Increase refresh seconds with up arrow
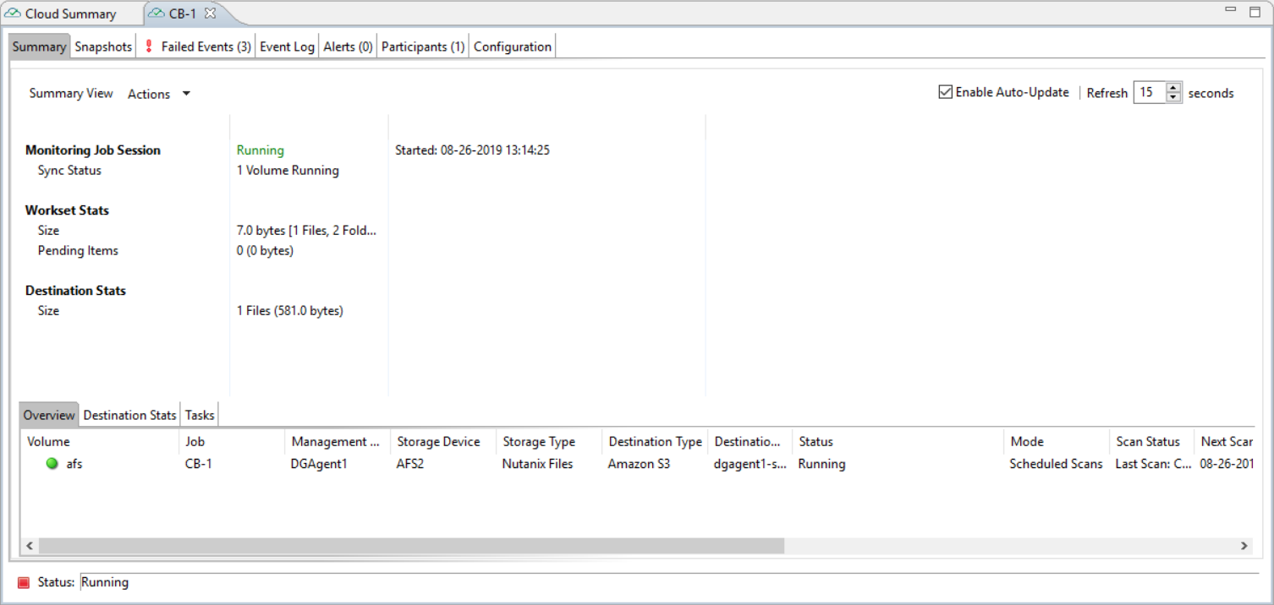The height and width of the screenshot is (605, 1274). click(1173, 88)
